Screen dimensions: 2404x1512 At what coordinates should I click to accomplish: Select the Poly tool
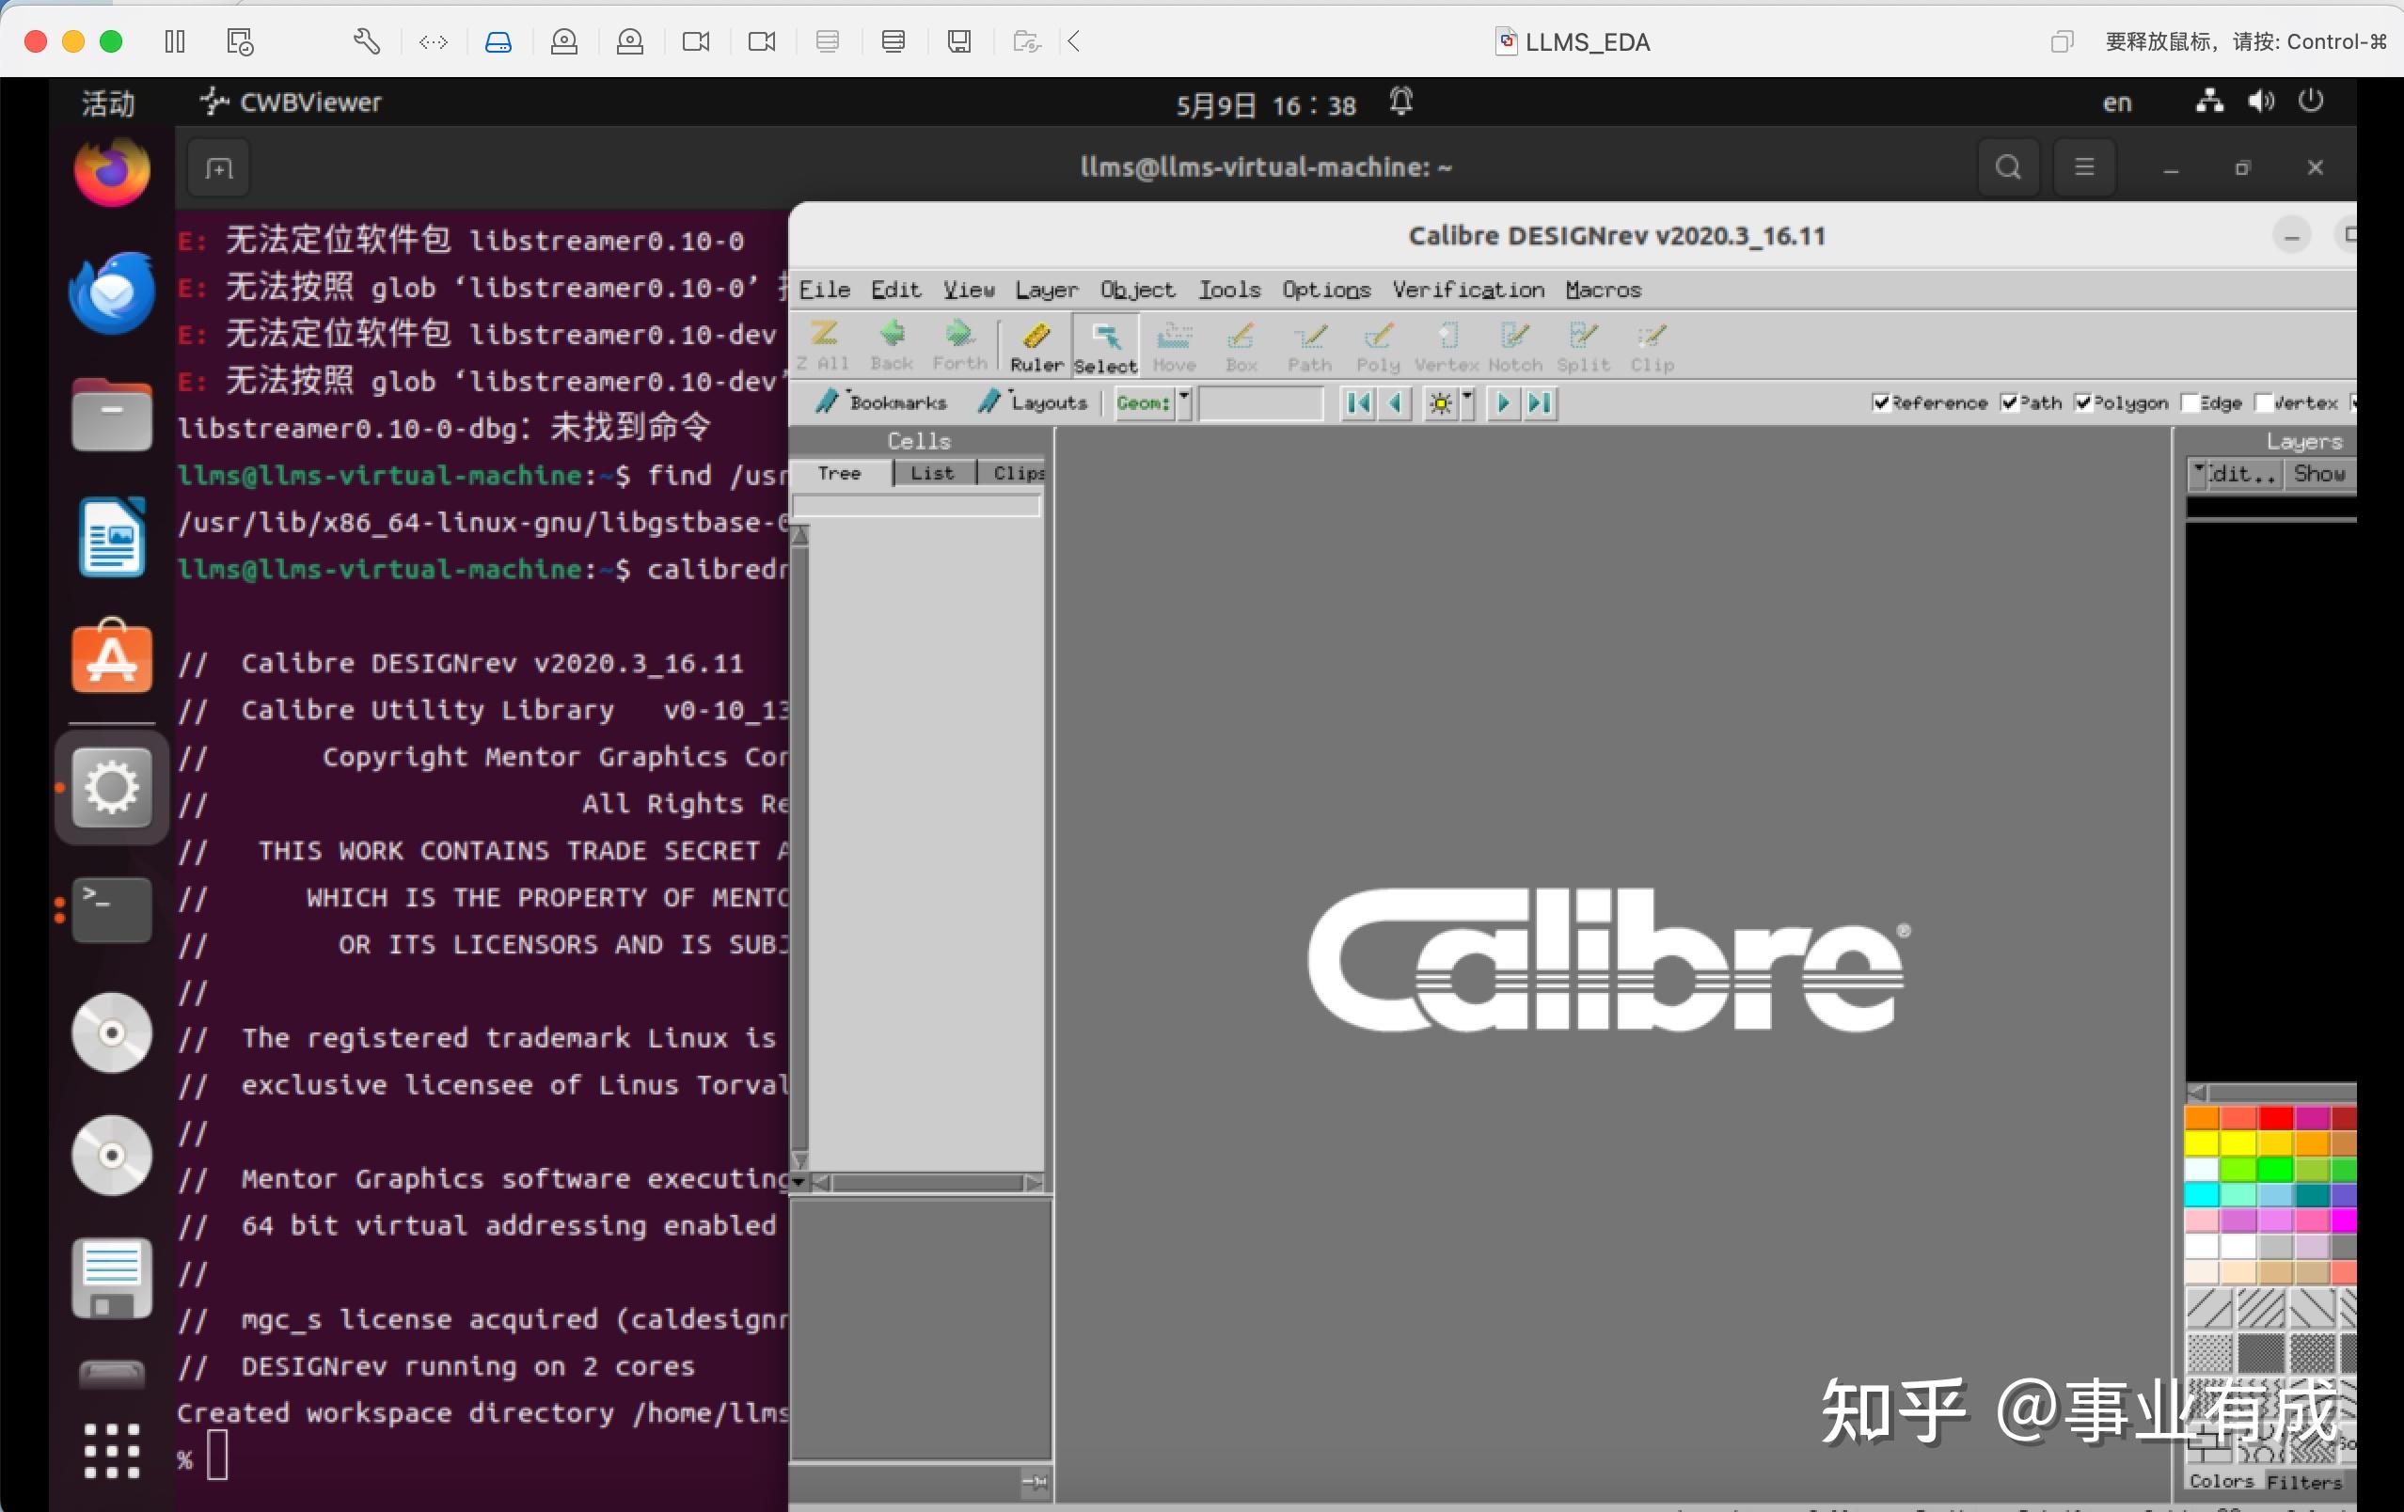click(1378, 346)
